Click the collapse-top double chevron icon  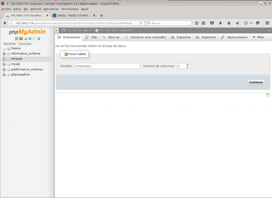coord(269,30)
